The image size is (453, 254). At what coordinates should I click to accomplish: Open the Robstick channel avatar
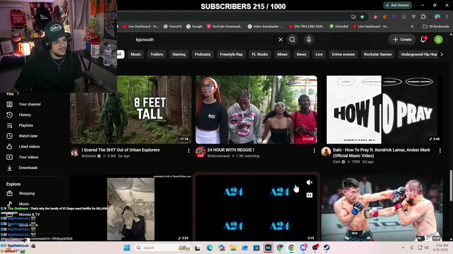[x=75, y=152]
